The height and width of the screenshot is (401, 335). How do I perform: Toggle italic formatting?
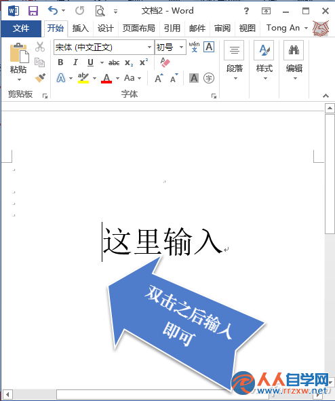pos(75,62)
